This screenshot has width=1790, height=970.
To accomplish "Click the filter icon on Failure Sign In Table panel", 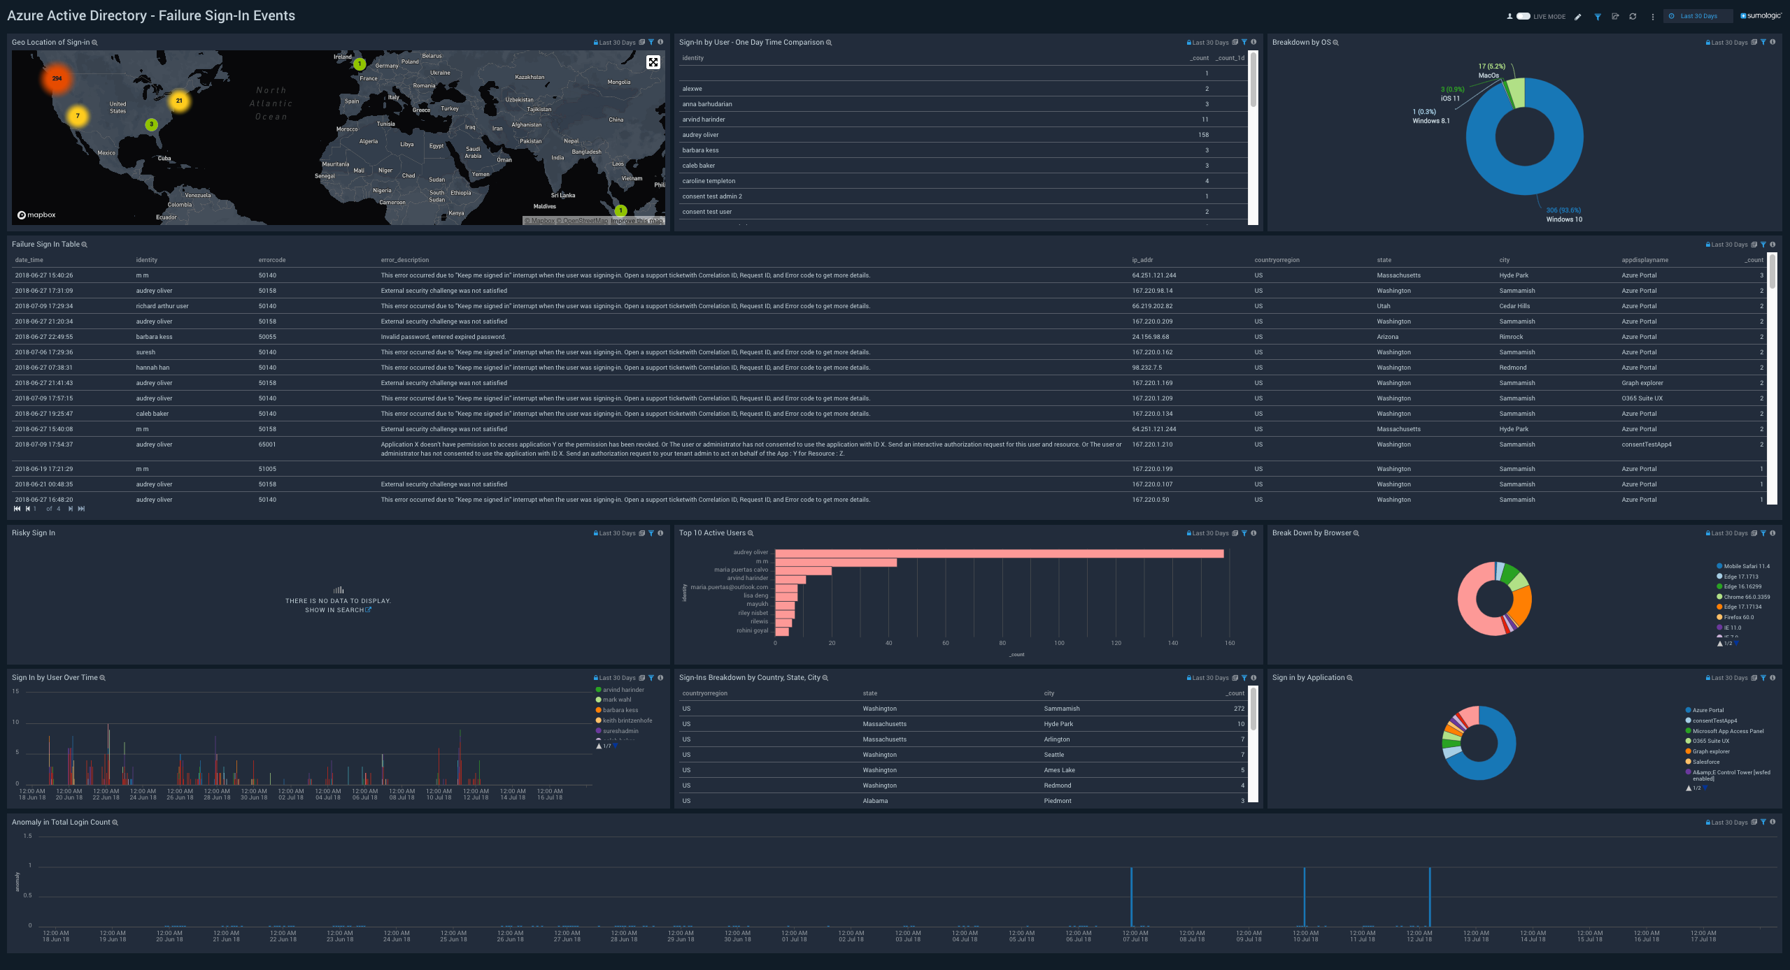I will (1764, 245).
